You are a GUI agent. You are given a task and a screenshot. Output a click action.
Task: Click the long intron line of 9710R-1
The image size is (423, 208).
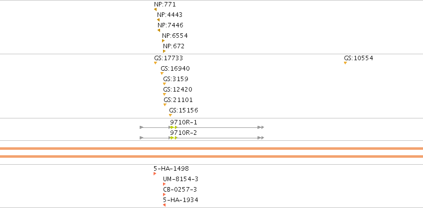point(217,127)
